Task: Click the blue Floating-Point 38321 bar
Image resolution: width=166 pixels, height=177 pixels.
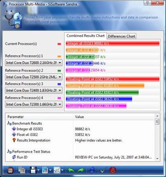Action: pos(99,99)
